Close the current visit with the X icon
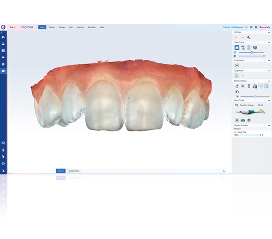 pyautogui.click(x=246, y=27)
